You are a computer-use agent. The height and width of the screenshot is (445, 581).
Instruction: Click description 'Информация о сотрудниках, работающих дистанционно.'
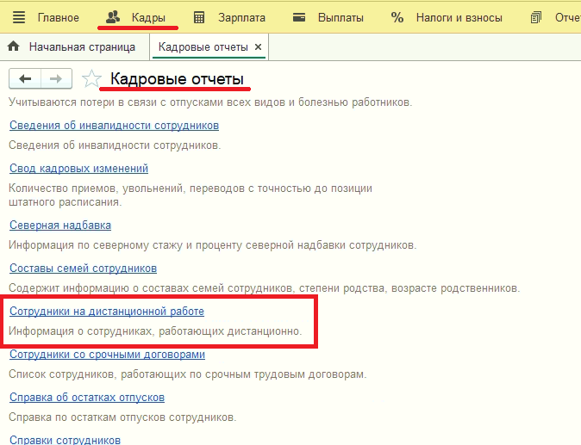pos(155,331)
